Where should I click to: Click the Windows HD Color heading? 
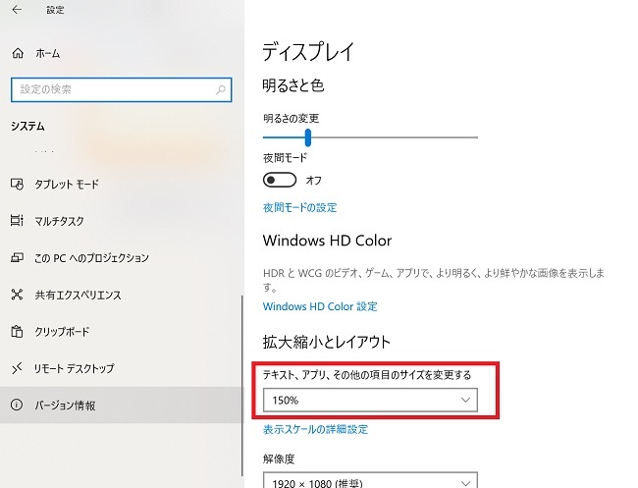pyautogui.click(x=327, y=241)
